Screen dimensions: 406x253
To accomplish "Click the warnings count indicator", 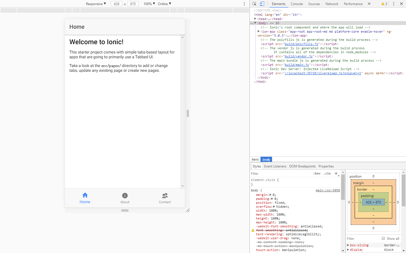I will click(x=384, y=4).
